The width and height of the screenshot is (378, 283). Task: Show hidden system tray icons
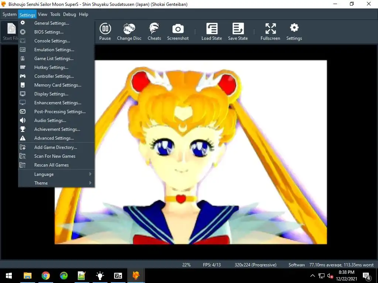[x=312, y=276]
